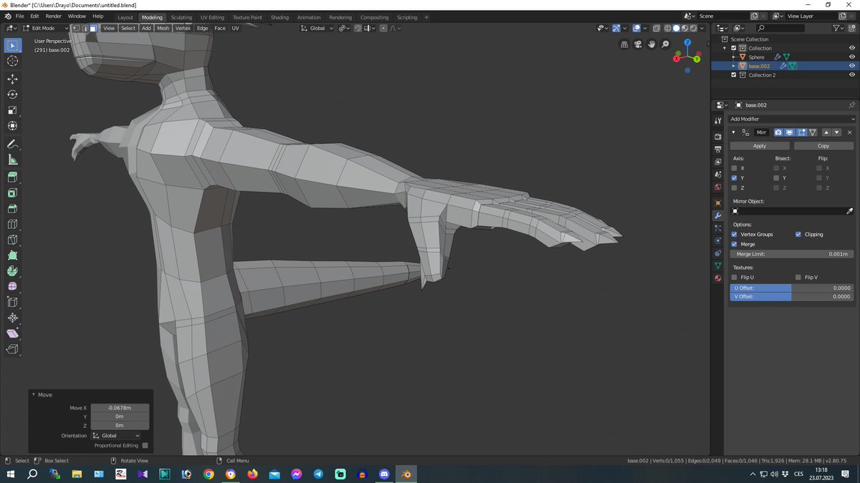860x483 pixels.
Task: Hide Collection 2 via eye icon
Action: [x=852, y=74]
